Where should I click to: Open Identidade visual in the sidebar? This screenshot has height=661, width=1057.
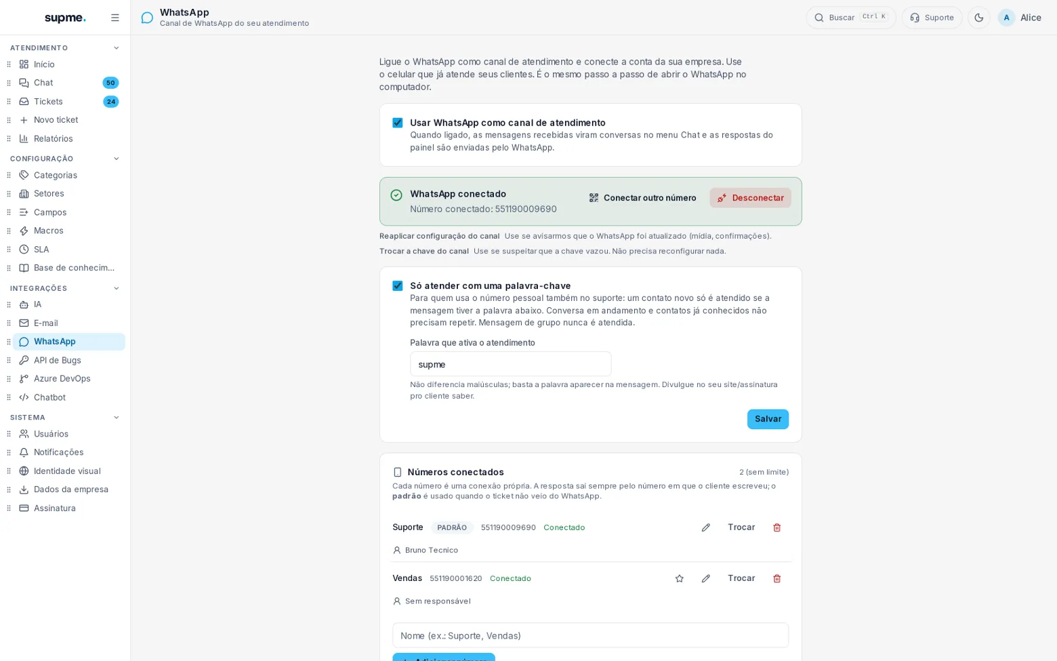pyautogui.click(x=69, y=471)
